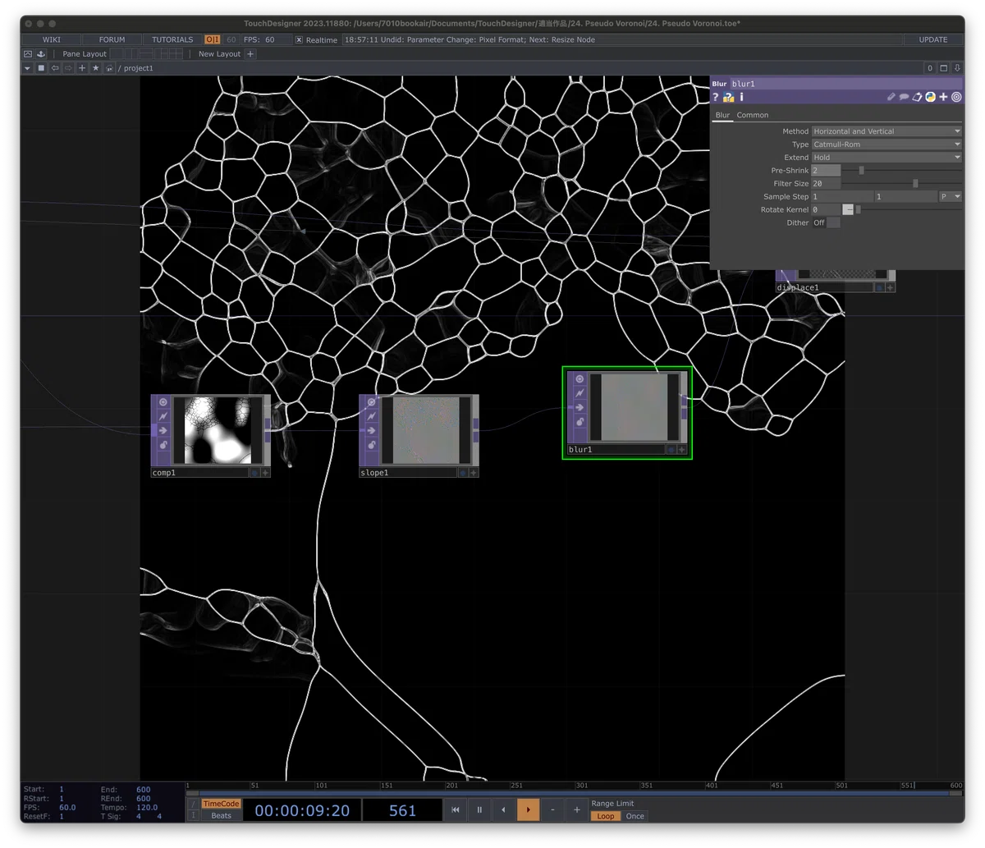Open the Type Catmull-Rom dropdown
This screenshot has height=848, width=985.
886,144
